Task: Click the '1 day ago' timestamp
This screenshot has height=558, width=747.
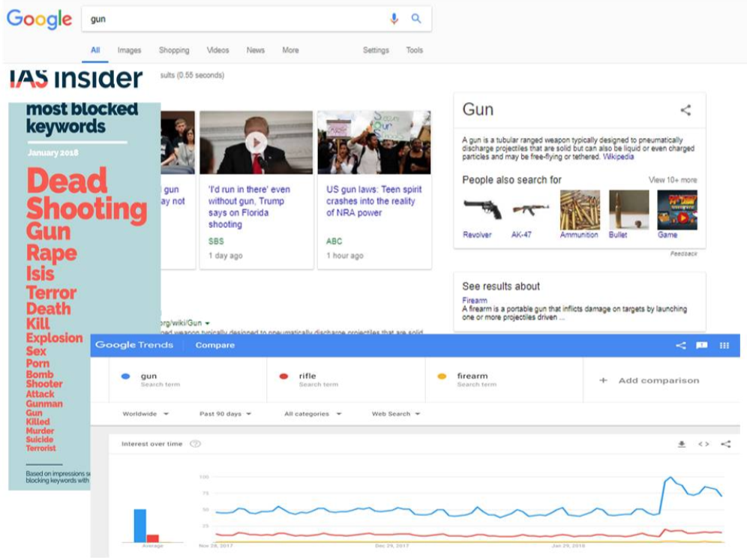Action: [x=225, y=256]
